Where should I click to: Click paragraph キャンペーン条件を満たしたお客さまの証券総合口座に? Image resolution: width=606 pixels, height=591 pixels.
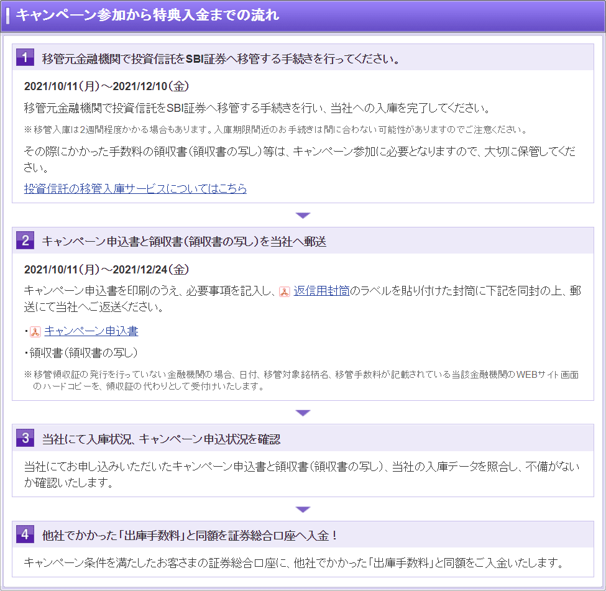pyautogui.click(x=295, y=563)
